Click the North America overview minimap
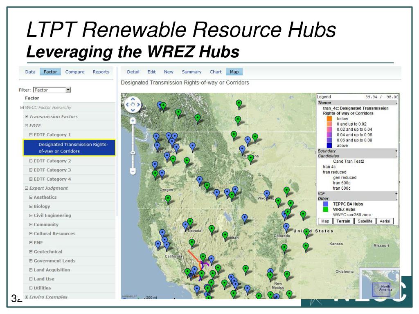This screenshot has width=419, height=314. pyautogui.click(x=381, y=284)
